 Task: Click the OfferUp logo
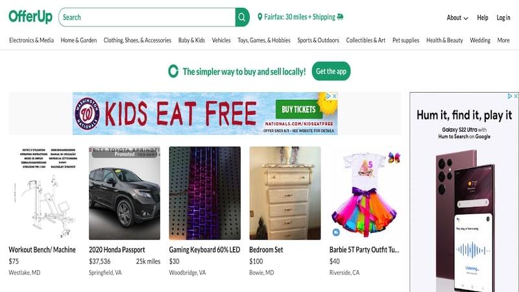pos(30,17)
